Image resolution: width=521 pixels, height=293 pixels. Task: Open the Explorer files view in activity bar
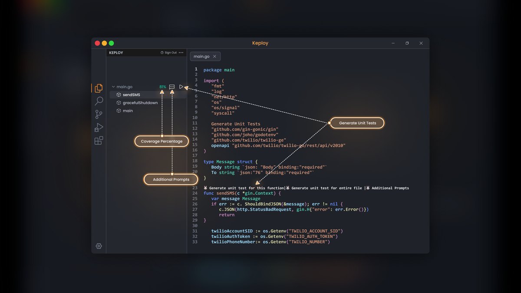[99, 88]
